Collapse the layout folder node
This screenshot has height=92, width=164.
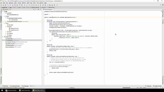coord(6,27)
